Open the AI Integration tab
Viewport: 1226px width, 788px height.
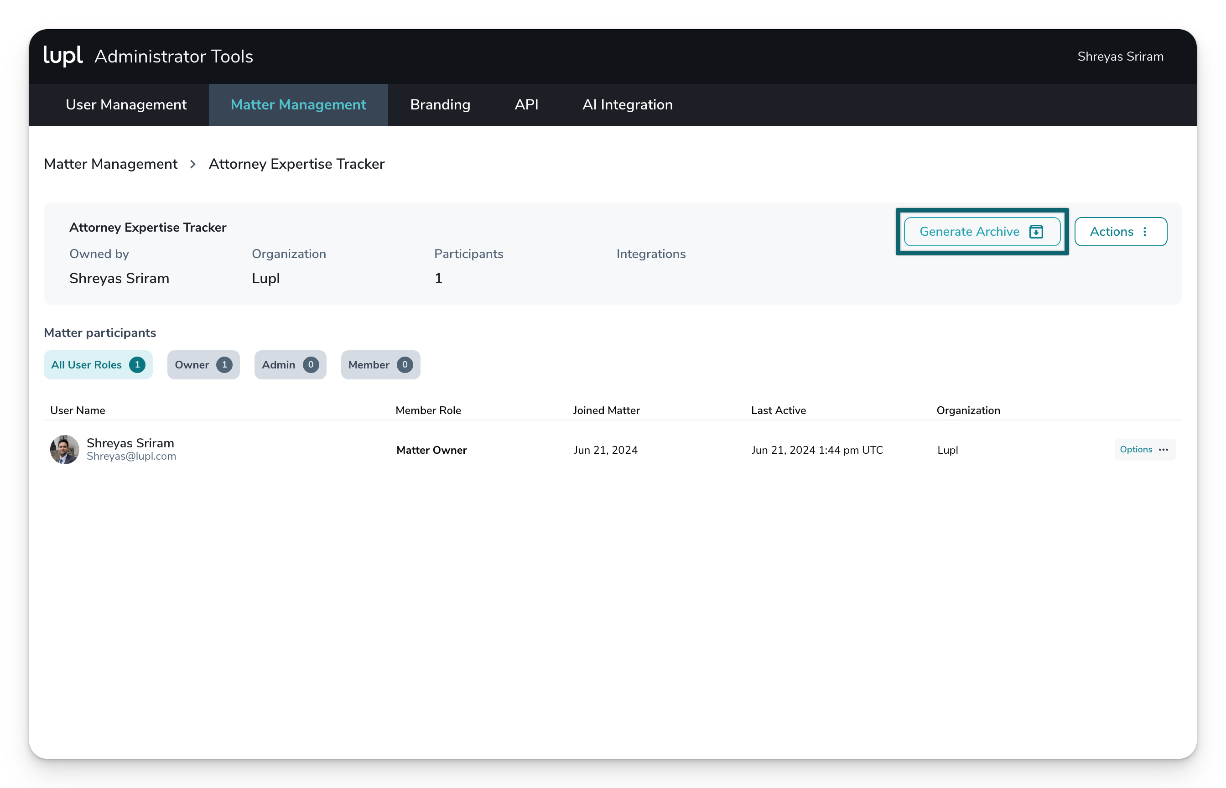627,105
